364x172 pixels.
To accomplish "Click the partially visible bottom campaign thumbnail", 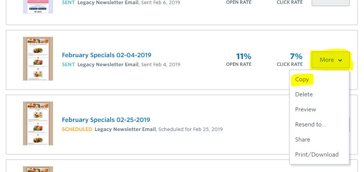I will click(x=38, y=169).
